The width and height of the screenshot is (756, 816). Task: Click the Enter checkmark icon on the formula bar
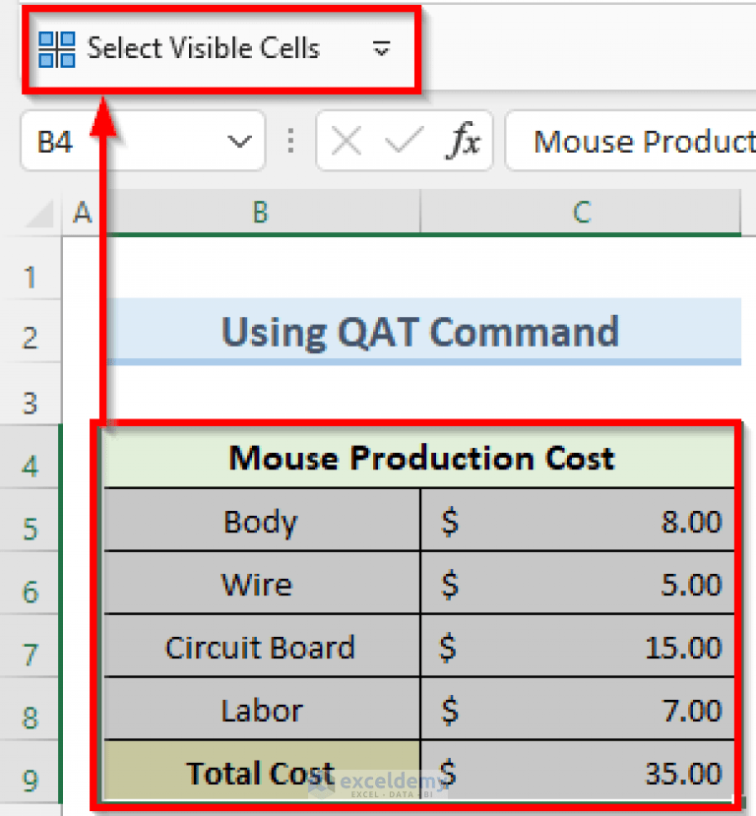tap(404, 141)
